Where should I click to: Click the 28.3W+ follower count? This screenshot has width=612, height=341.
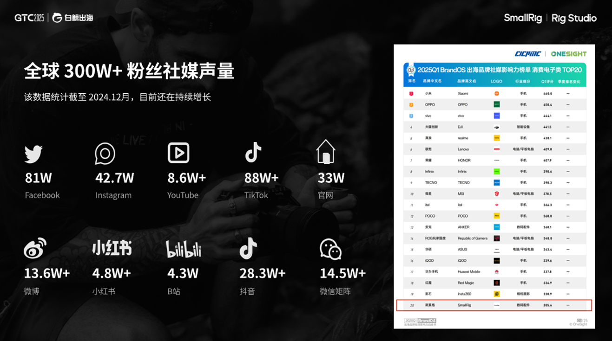click(x=263, y=273)
